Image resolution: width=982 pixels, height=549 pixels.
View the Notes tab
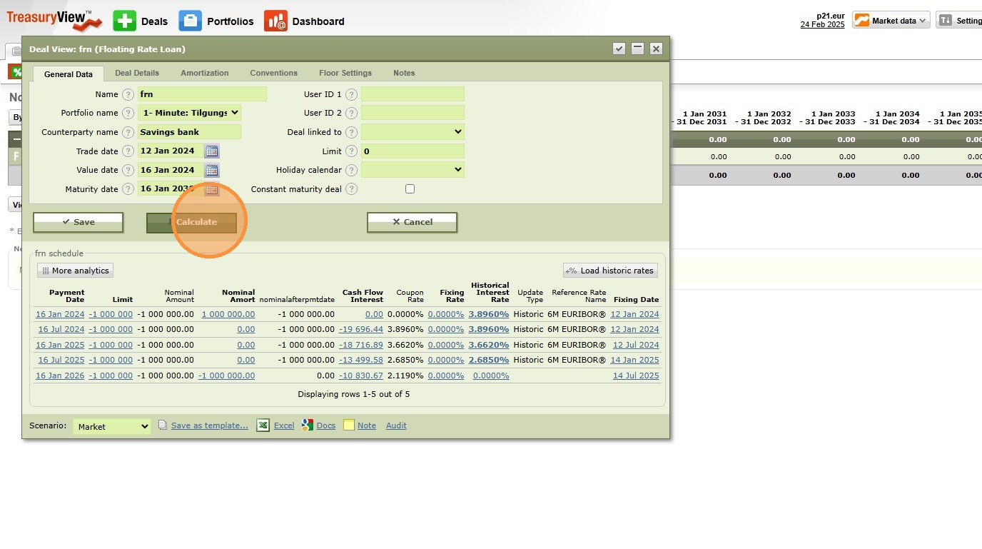tap(404, 73)
